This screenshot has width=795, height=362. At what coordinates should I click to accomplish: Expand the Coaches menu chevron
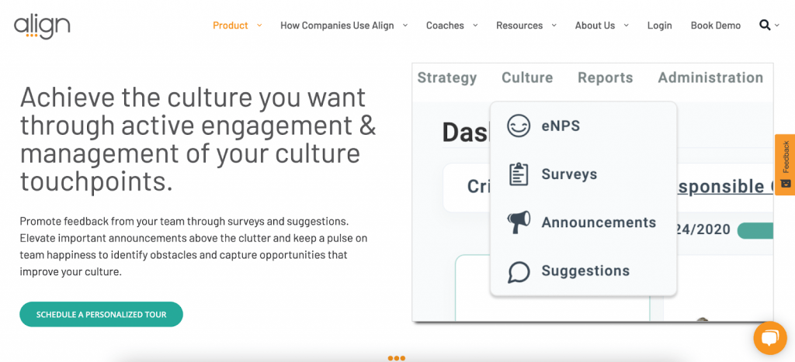click(475, 26)
